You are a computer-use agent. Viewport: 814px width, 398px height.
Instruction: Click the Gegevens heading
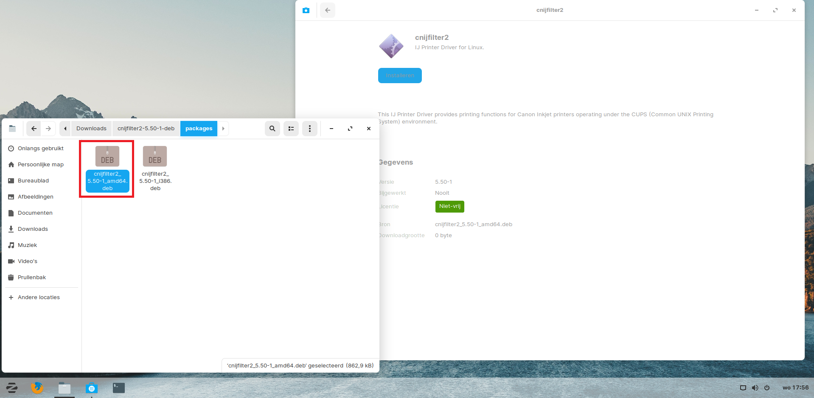tap(396, 163)
